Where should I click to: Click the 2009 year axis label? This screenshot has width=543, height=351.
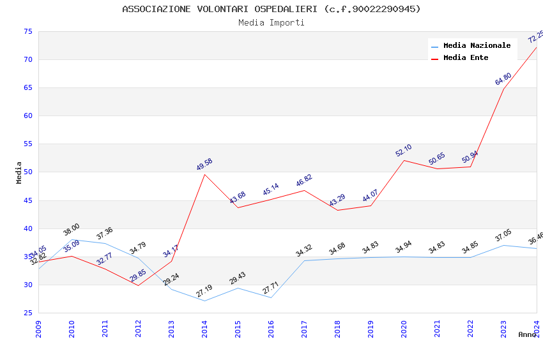tap(38, 329)
